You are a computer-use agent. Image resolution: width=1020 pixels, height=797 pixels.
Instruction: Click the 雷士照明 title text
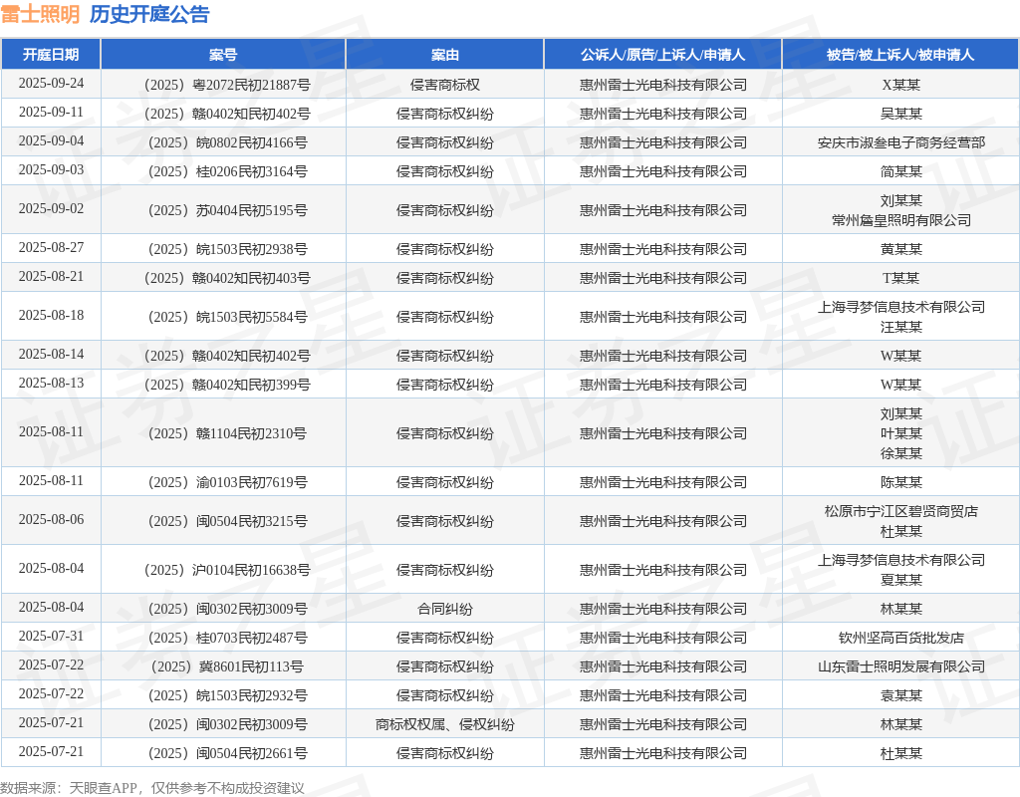click(40, 14)
